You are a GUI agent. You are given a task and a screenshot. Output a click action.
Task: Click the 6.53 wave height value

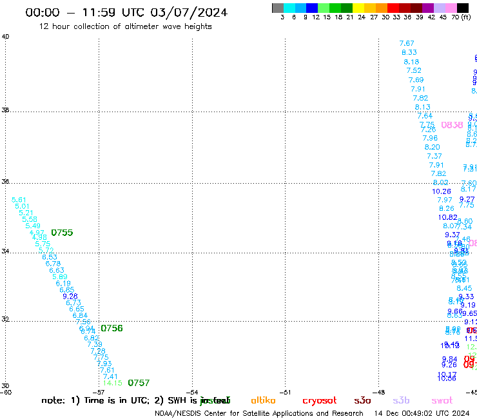50,257
